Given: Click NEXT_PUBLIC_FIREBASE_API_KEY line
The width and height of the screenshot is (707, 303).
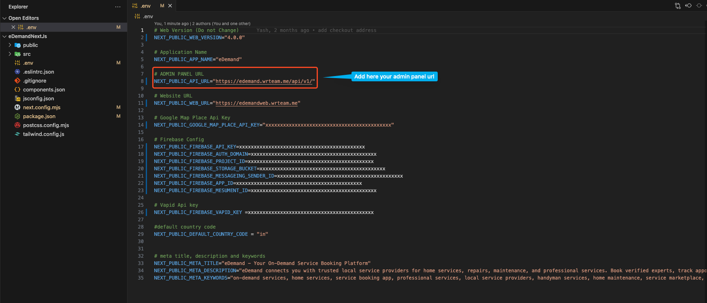Looking at the screenshot, I should [259, 147].
